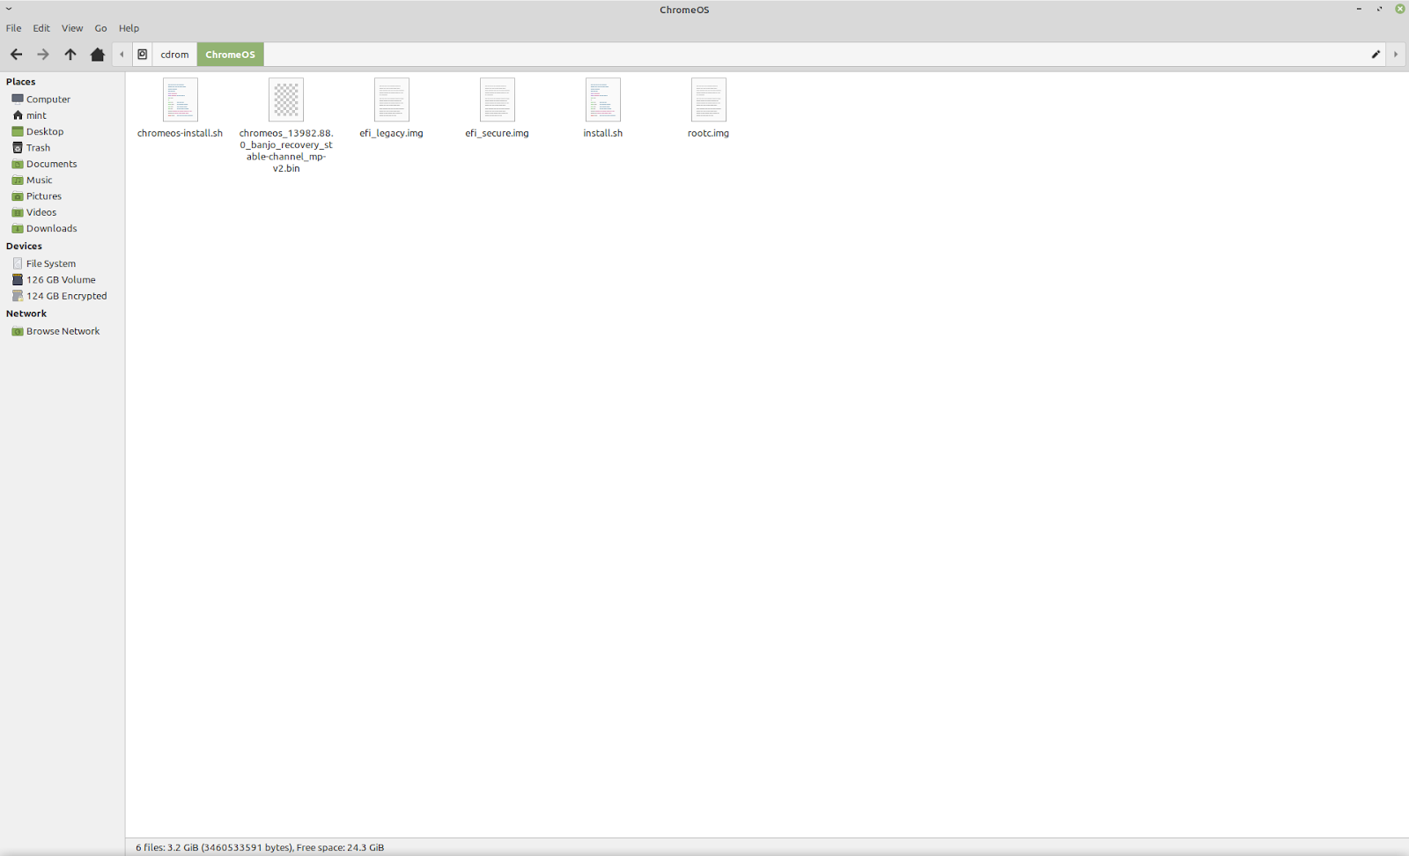The width and height of the screenshot is (1409, 856).
Task: Toggle location entry with pencil icon
Action: [1376, 55]
